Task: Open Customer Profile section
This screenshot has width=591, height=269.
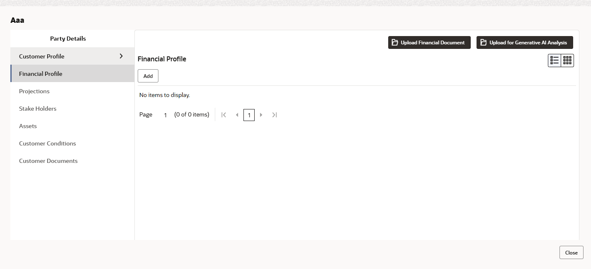Action: 72,56
